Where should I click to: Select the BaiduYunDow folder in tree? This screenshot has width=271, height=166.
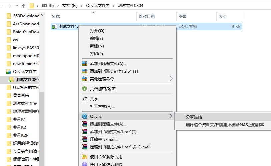[26, 32]
